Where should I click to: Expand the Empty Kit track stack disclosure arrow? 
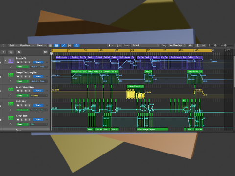pyautogui.click(x=5, y=60)
